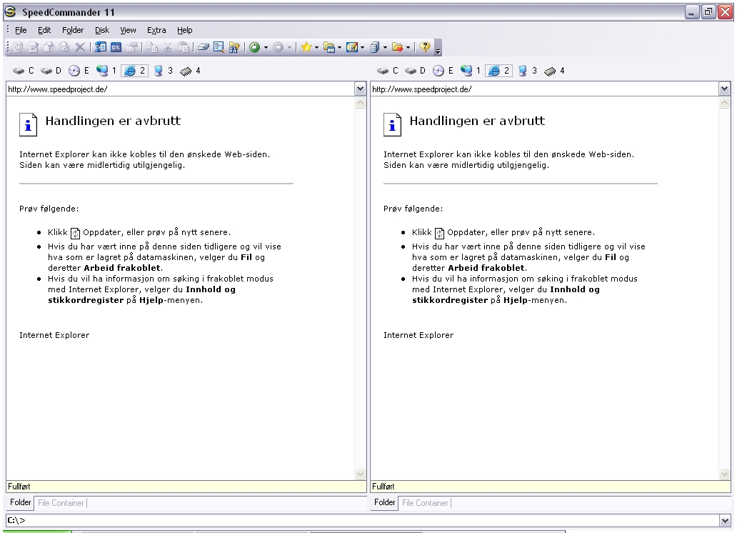Click the notepad edit toolbar icon
Image resolution: width=737 pixels, height=533 pixels.
pyautogui.click(x=352, y=47)
